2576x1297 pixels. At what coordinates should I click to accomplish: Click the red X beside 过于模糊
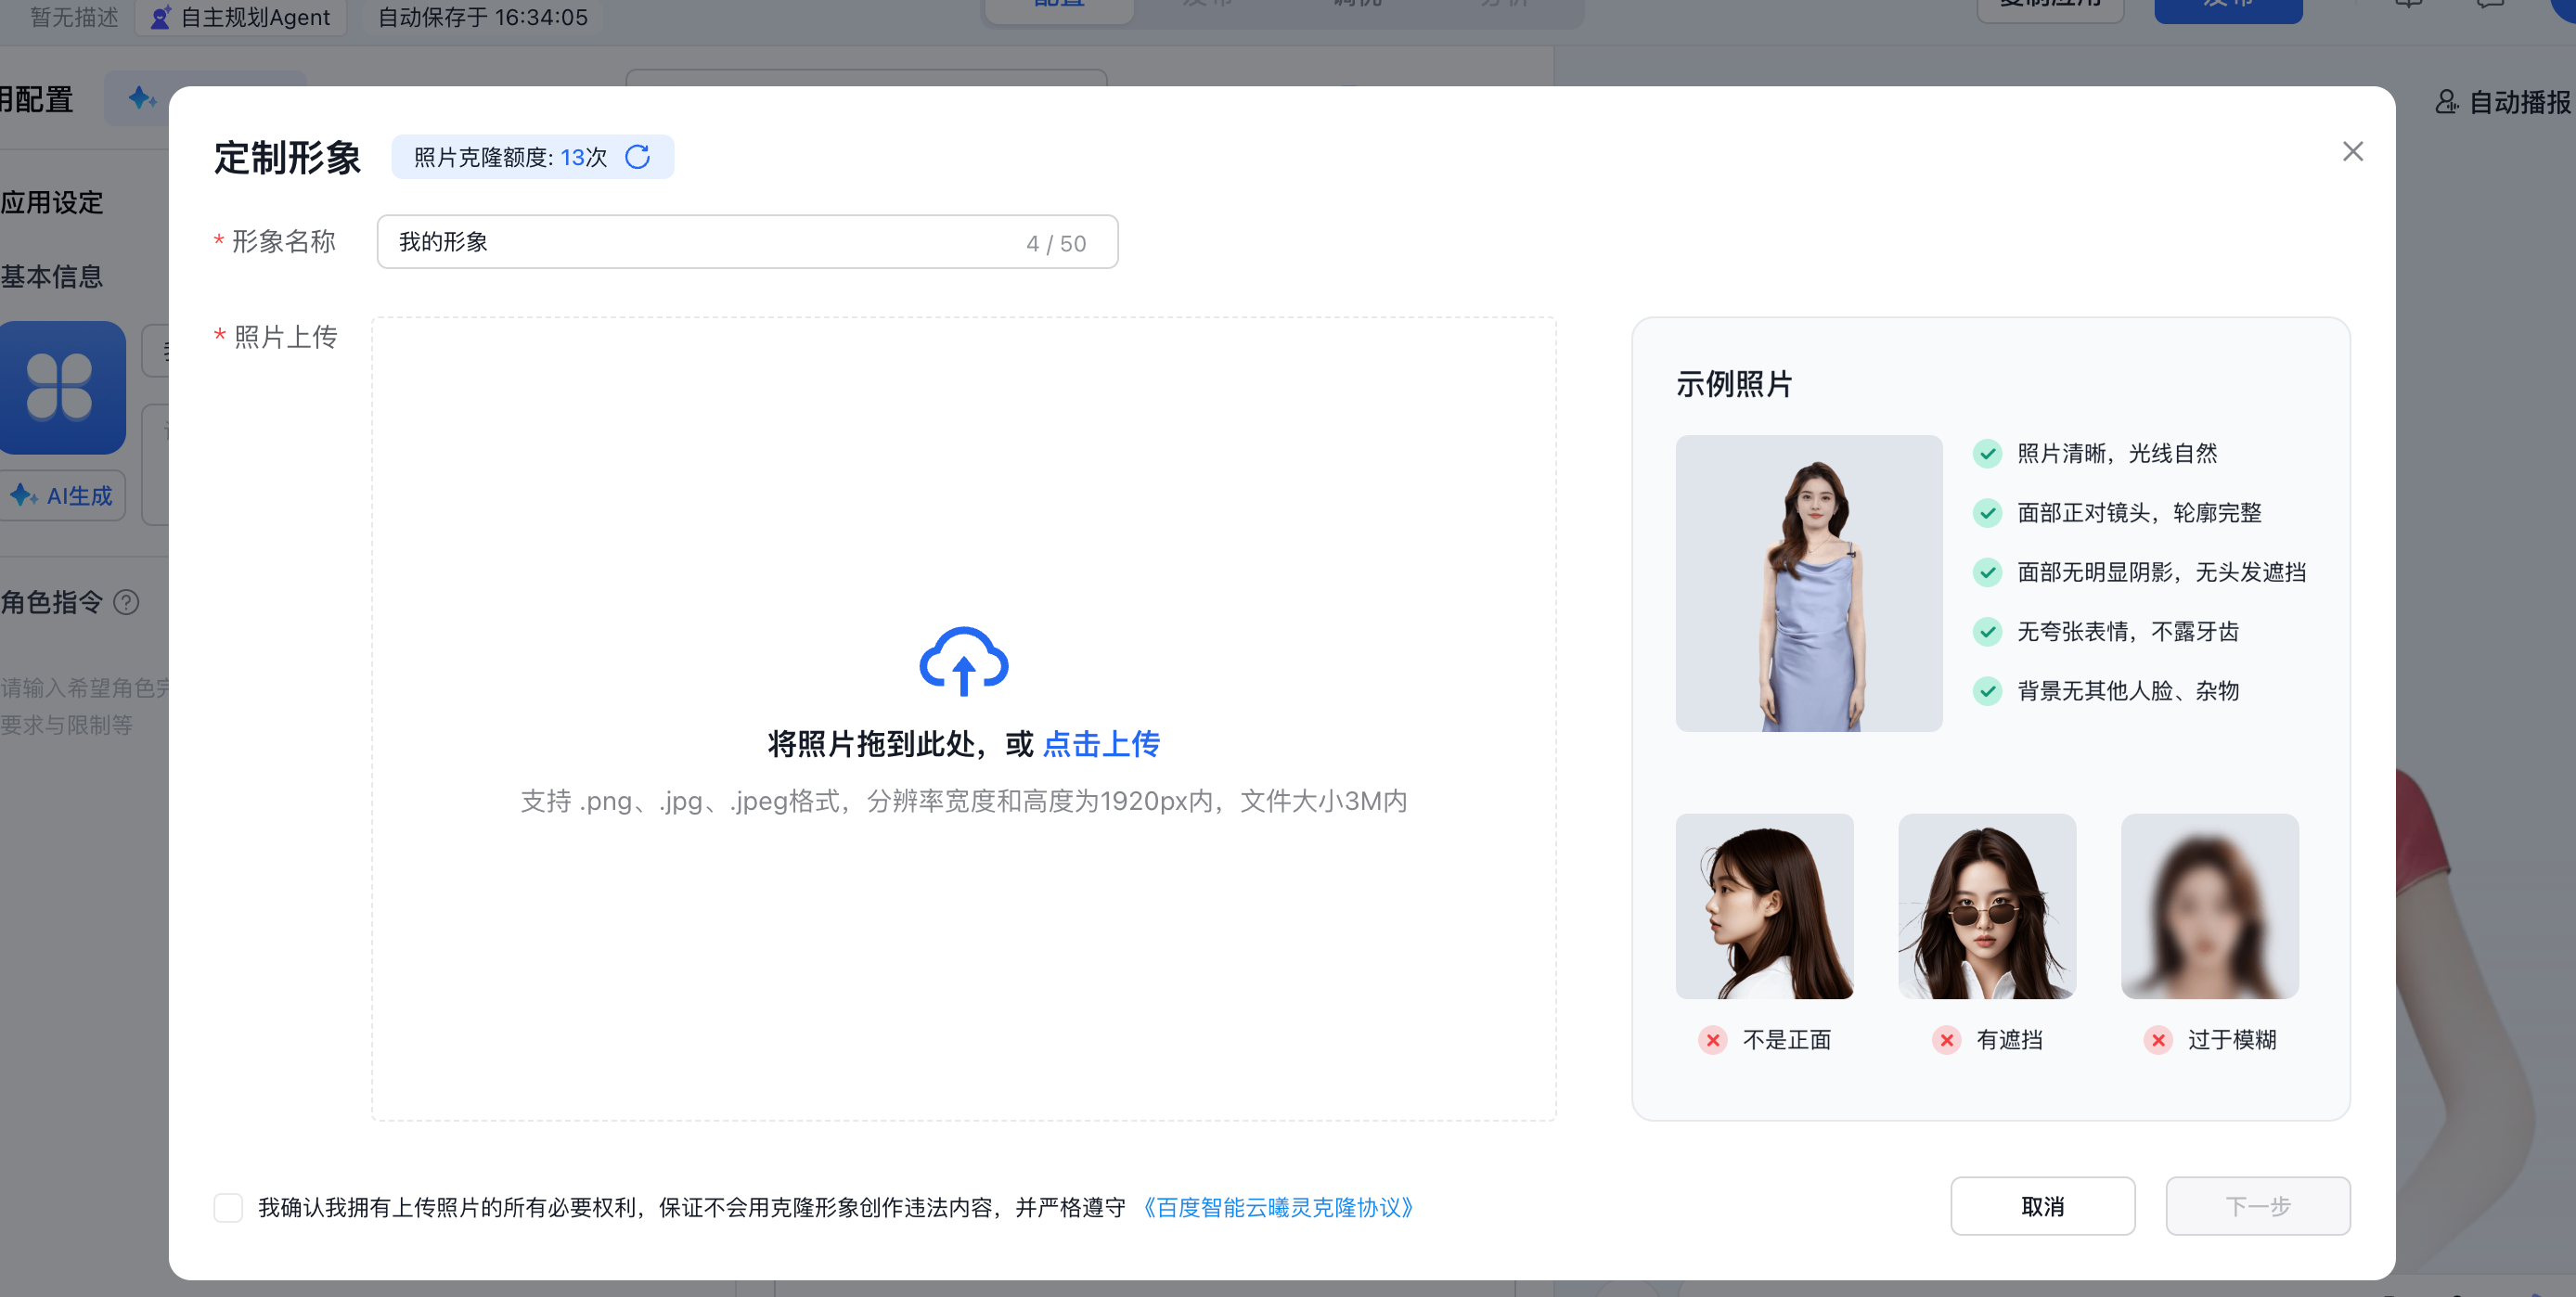[x=2158, y=1040]
